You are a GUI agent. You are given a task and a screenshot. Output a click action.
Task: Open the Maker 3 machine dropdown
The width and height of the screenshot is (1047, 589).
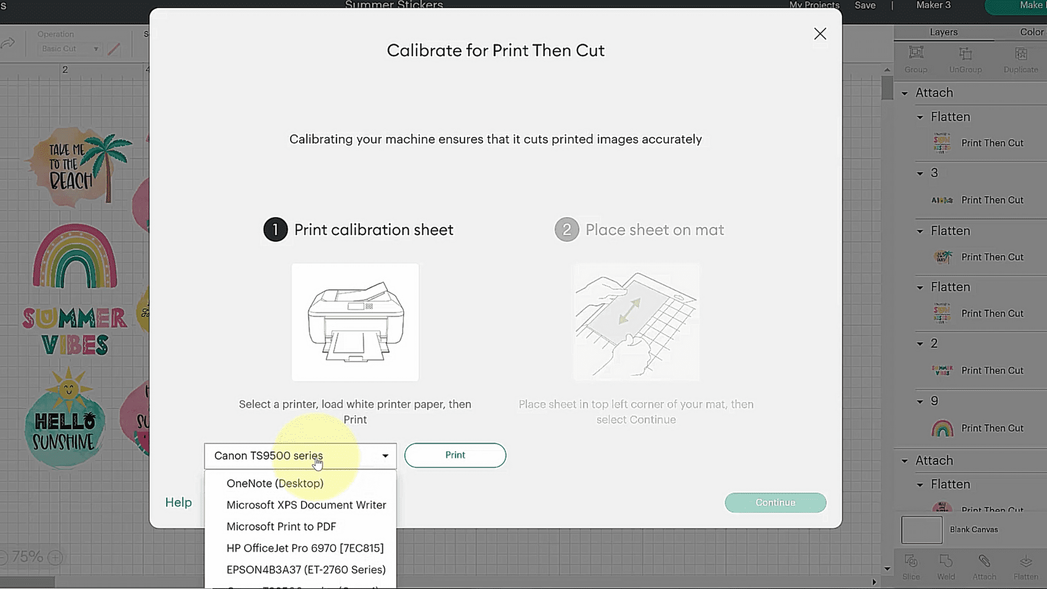click(933, 5)
